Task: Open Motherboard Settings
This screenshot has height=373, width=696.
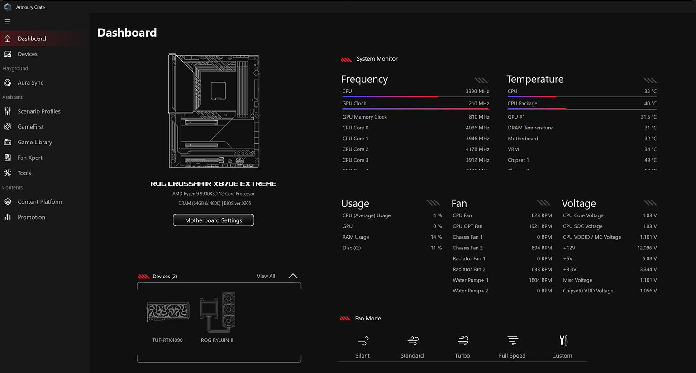Action: (x=213, y=220)
